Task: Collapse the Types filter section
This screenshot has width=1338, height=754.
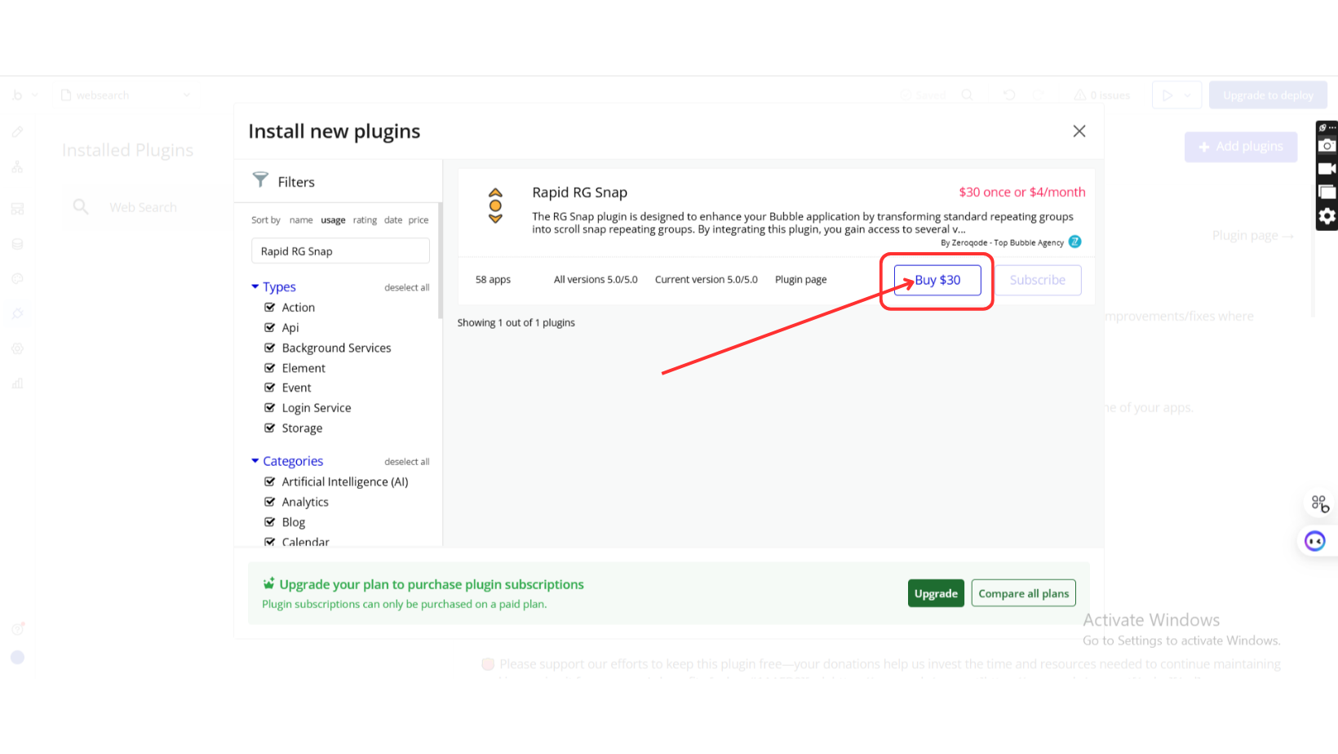Action: coord(255,286)
